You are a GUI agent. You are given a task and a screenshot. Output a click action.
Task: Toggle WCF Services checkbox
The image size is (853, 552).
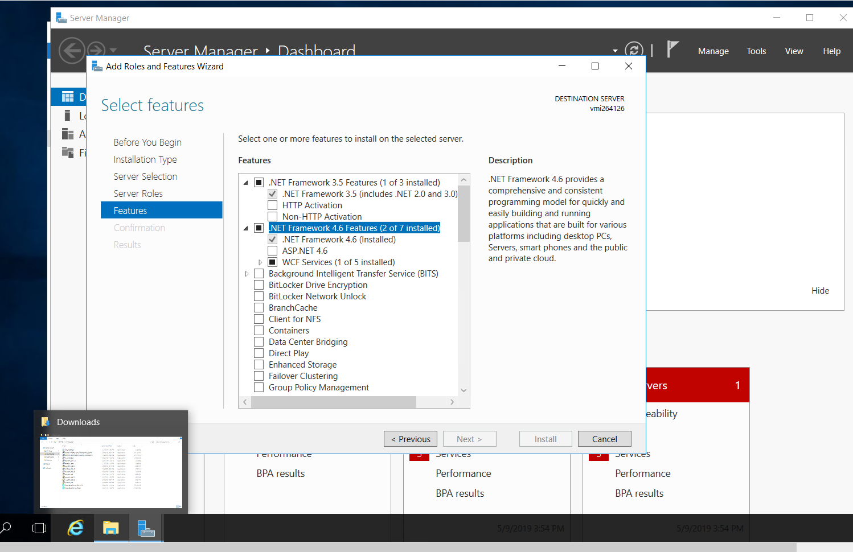click(x=272, y=262)
